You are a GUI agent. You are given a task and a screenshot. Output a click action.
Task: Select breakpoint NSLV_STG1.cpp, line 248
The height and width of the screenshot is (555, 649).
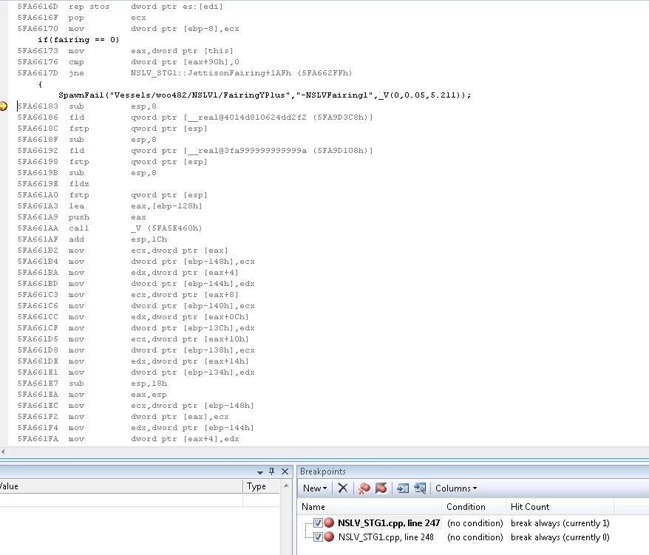pyautogui.click(x=386, y=537)
